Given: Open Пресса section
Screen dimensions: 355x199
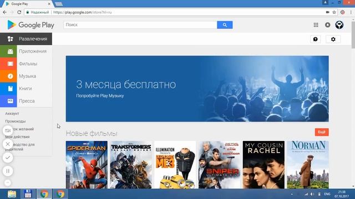Looking at the screenshot, I should point(27,101).
